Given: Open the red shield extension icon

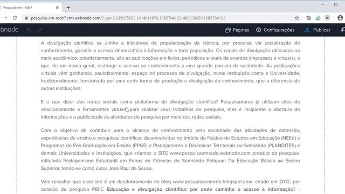Looking at the screenshot, I should 327,18.
